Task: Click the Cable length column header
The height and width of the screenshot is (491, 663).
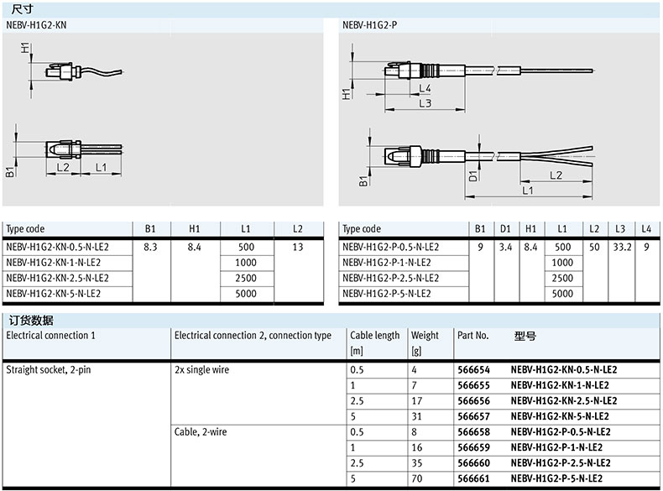Action: [x=374, y=336]
